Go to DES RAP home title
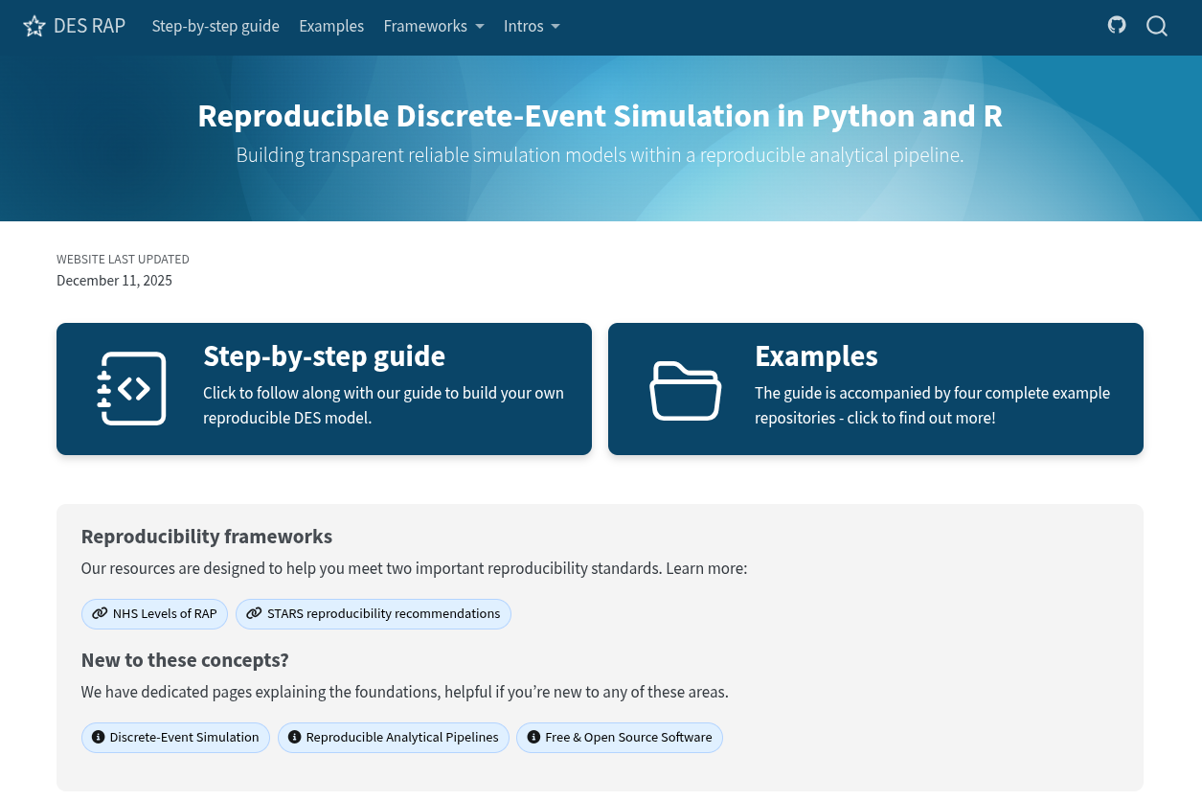 89,26
